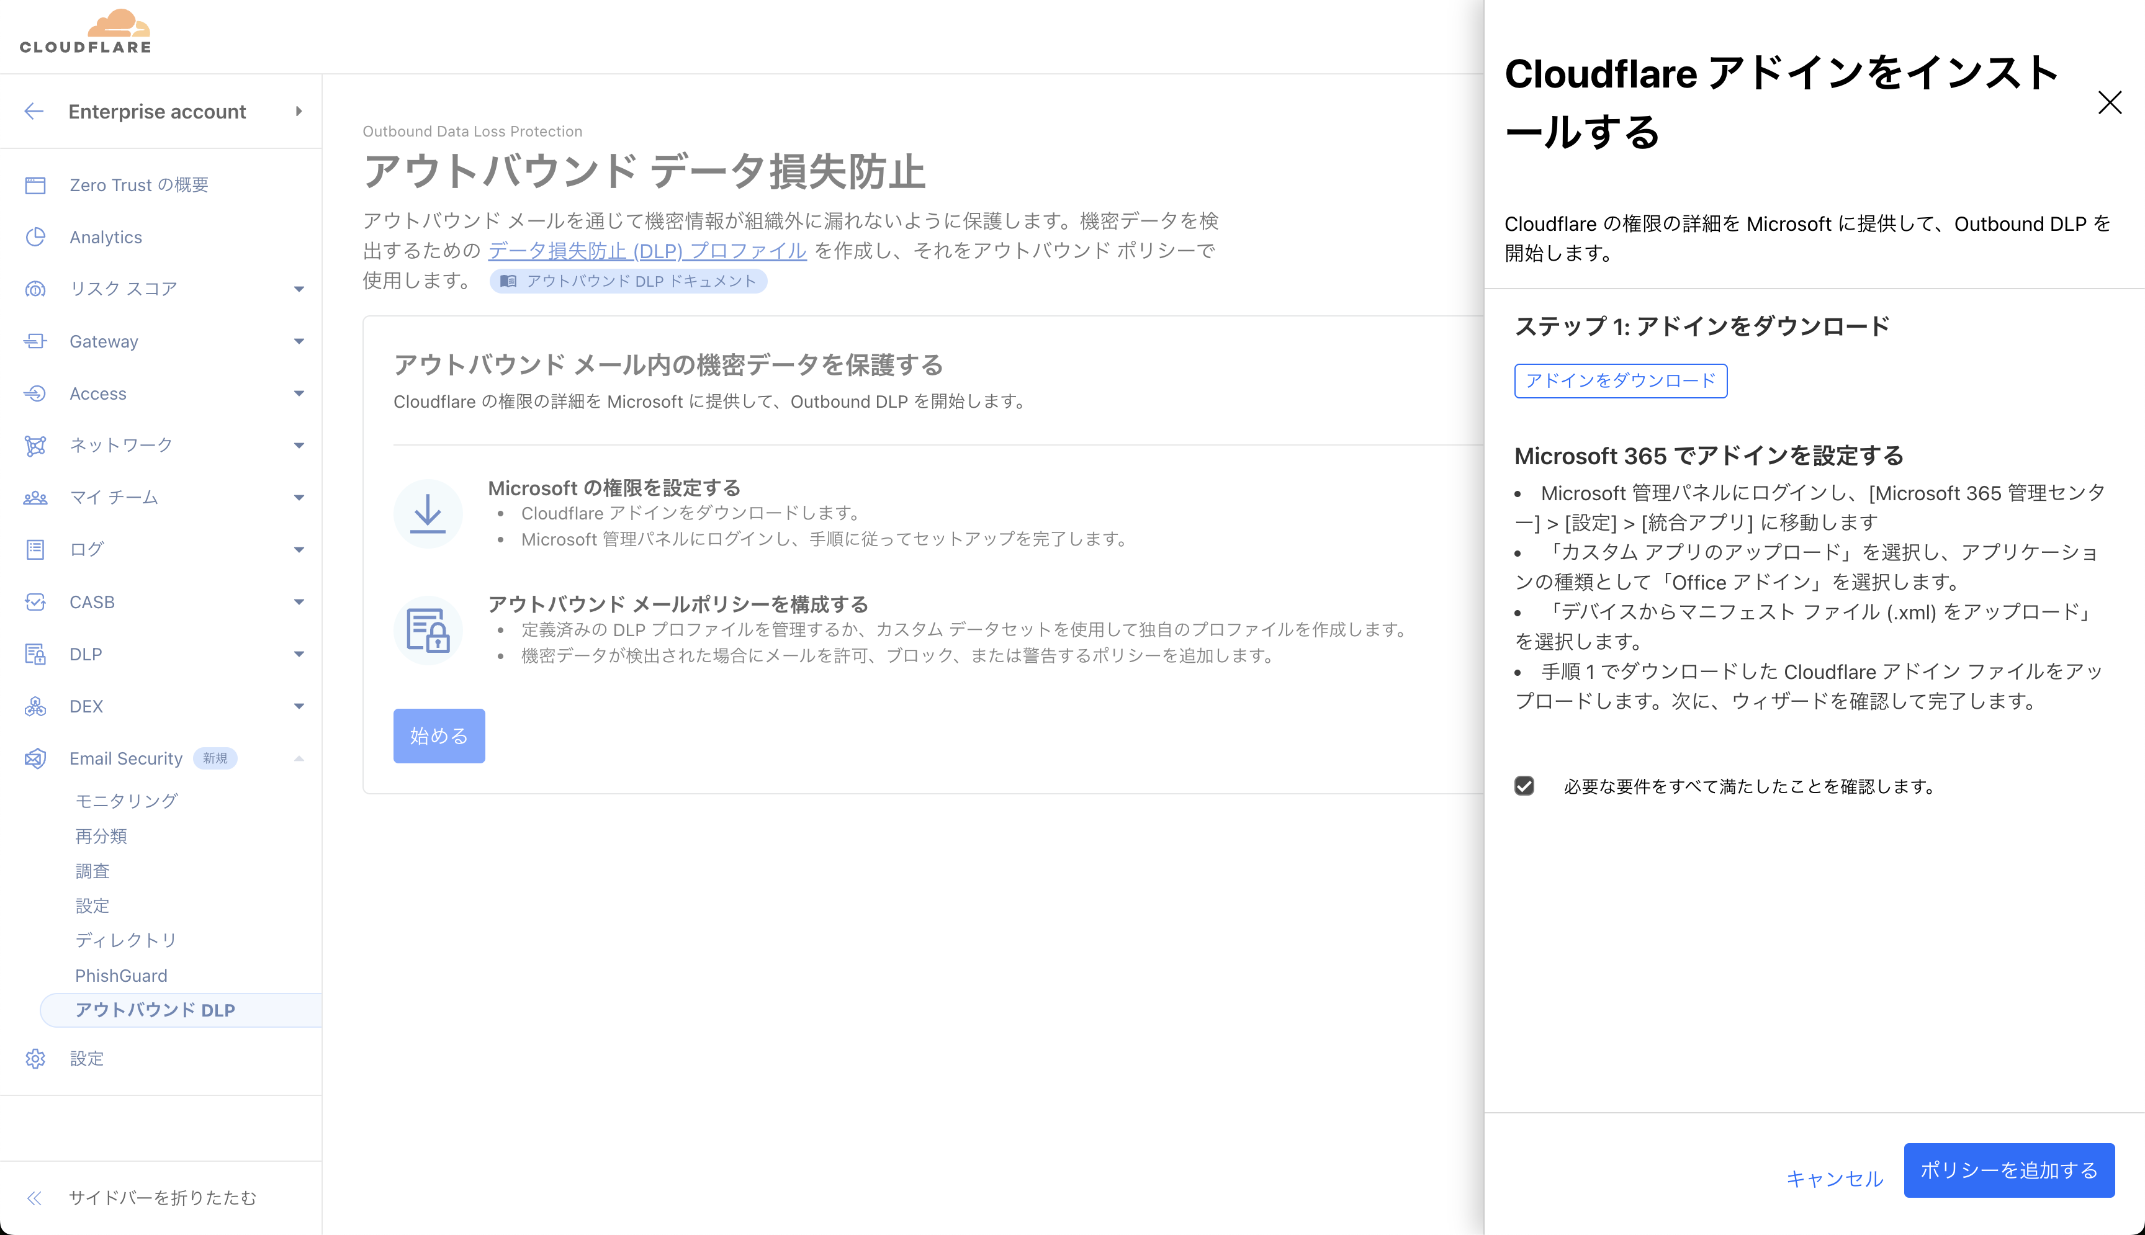
Task: Click the 設定 gear icon
Action: (x=35, y=1059)
